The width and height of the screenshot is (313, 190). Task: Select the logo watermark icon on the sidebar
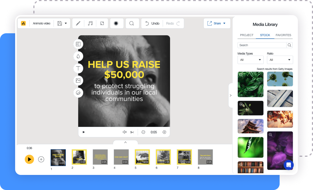78,93
